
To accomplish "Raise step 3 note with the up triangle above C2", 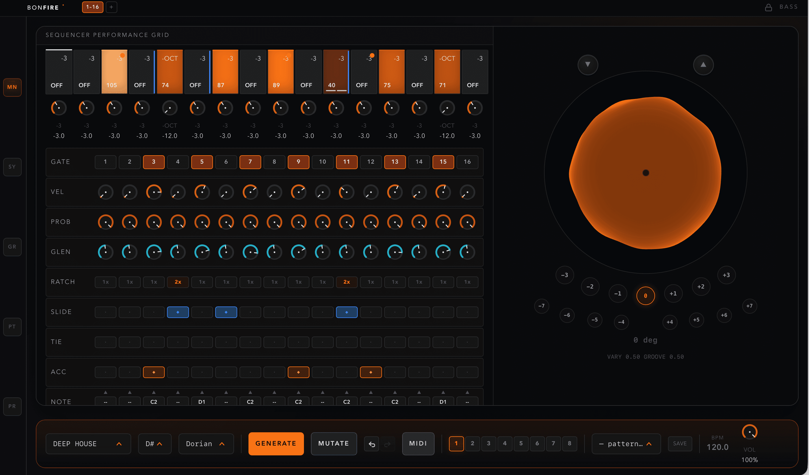I will (154, 392).
